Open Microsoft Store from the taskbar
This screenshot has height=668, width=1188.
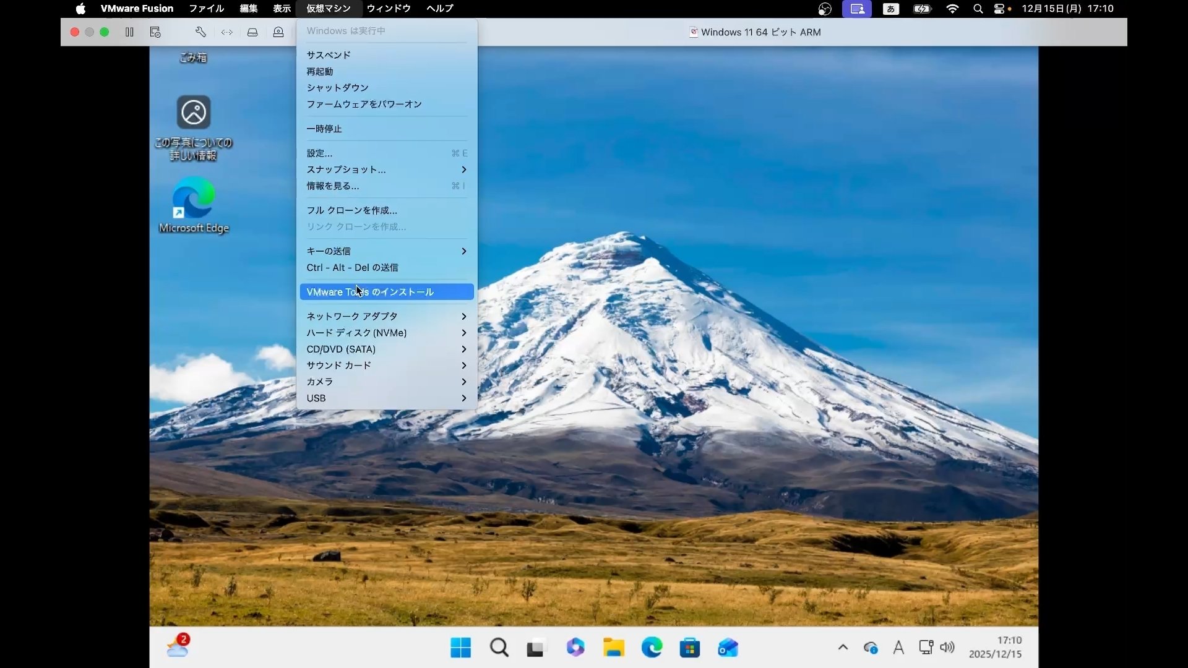690,648
